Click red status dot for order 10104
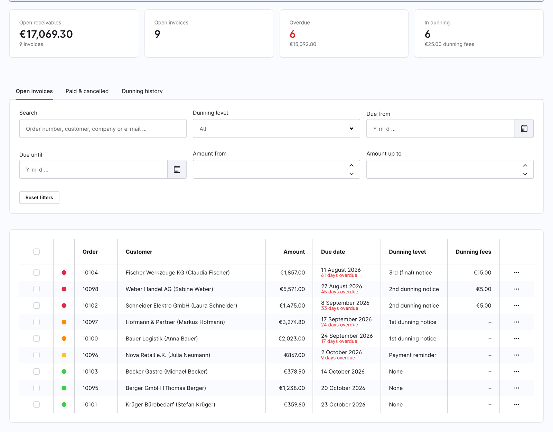Screen dimensions: 553x432 click(x=64, y=273)
